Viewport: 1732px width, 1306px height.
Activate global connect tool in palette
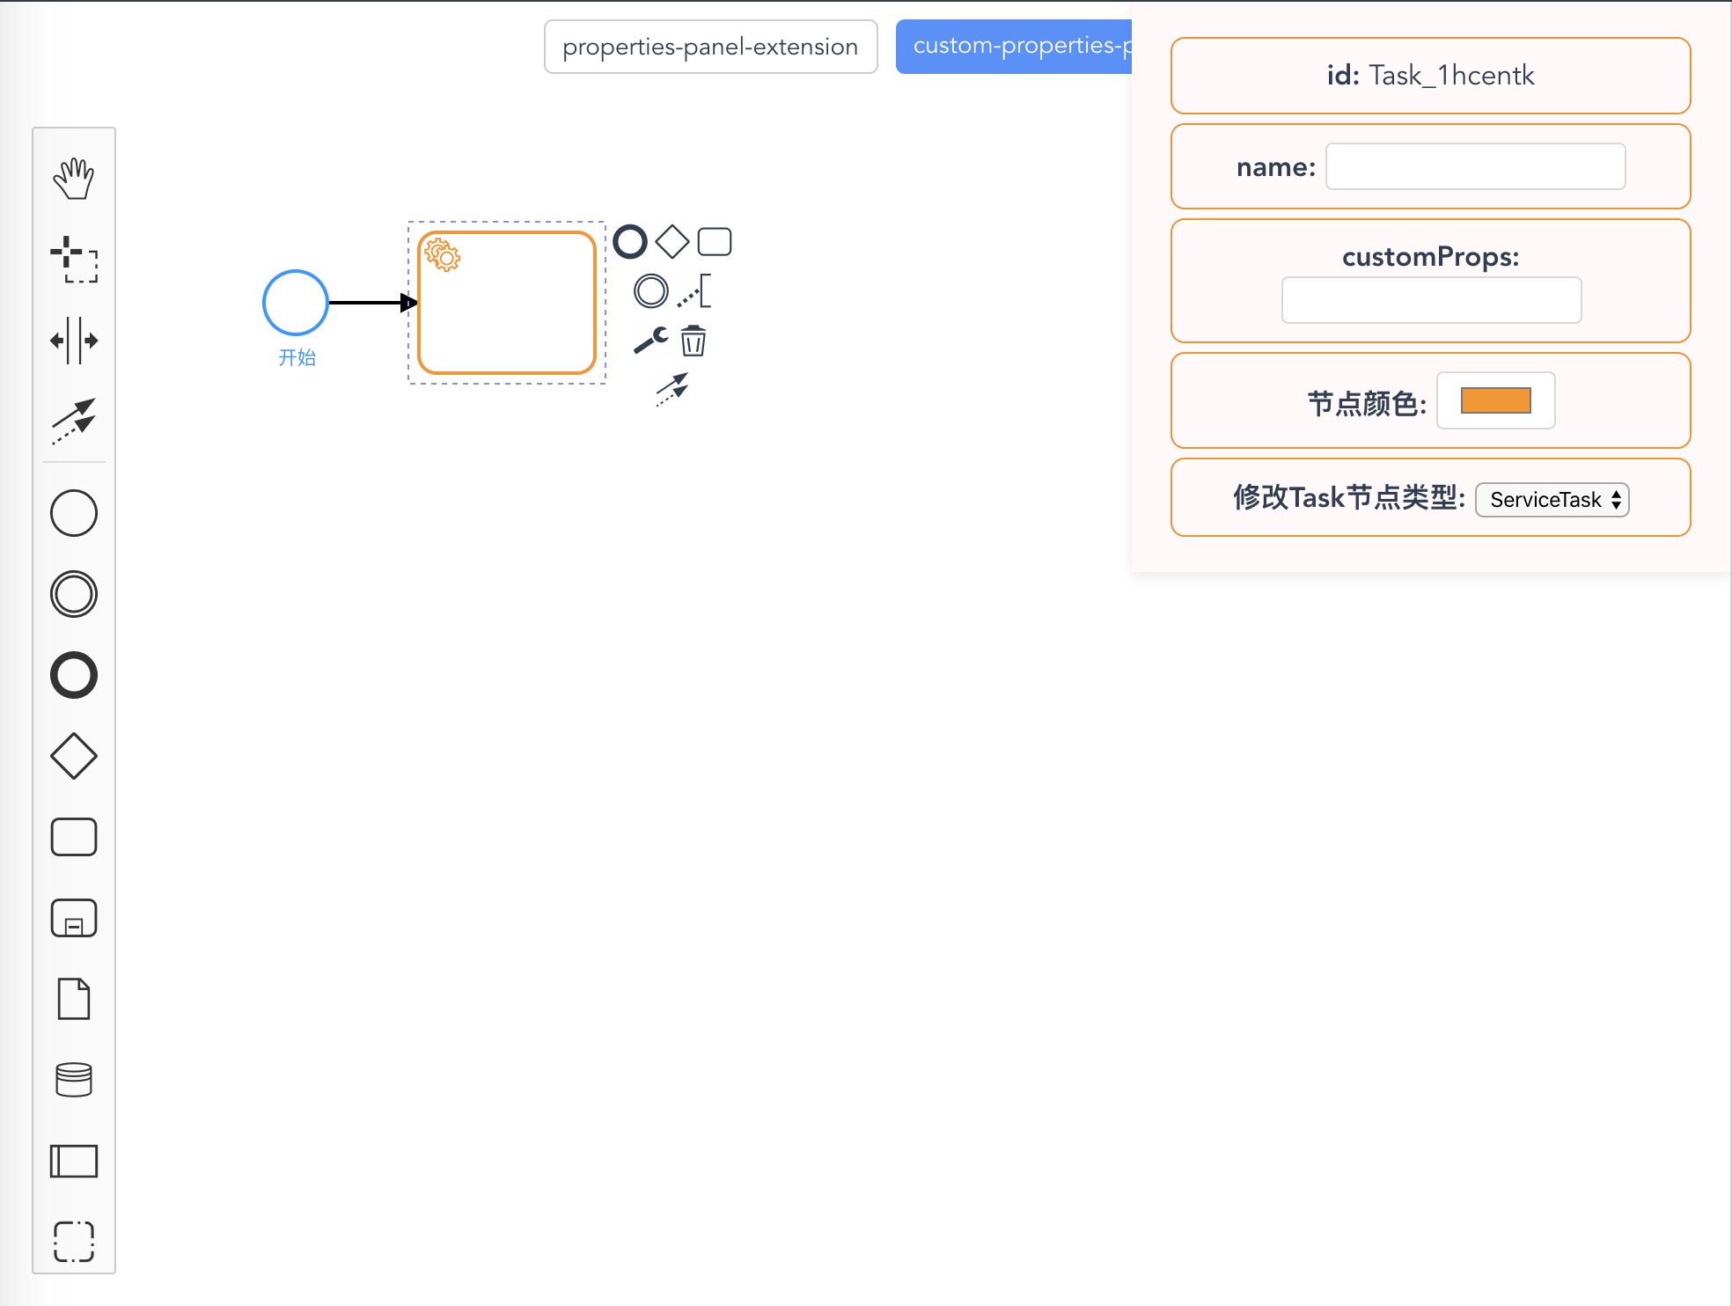pos(74,421)
